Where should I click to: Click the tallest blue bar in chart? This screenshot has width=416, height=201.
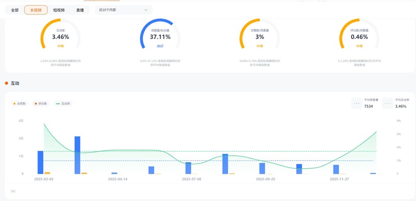77,155
